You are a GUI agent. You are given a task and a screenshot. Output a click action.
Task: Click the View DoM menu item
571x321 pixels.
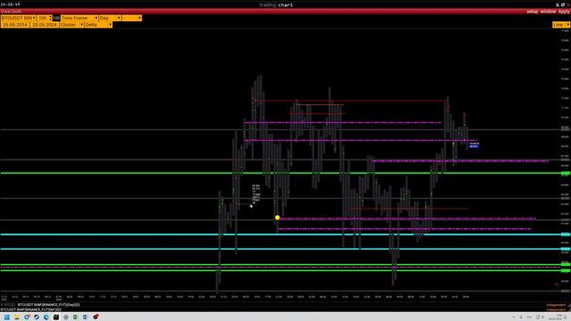[x=11, y=12]
